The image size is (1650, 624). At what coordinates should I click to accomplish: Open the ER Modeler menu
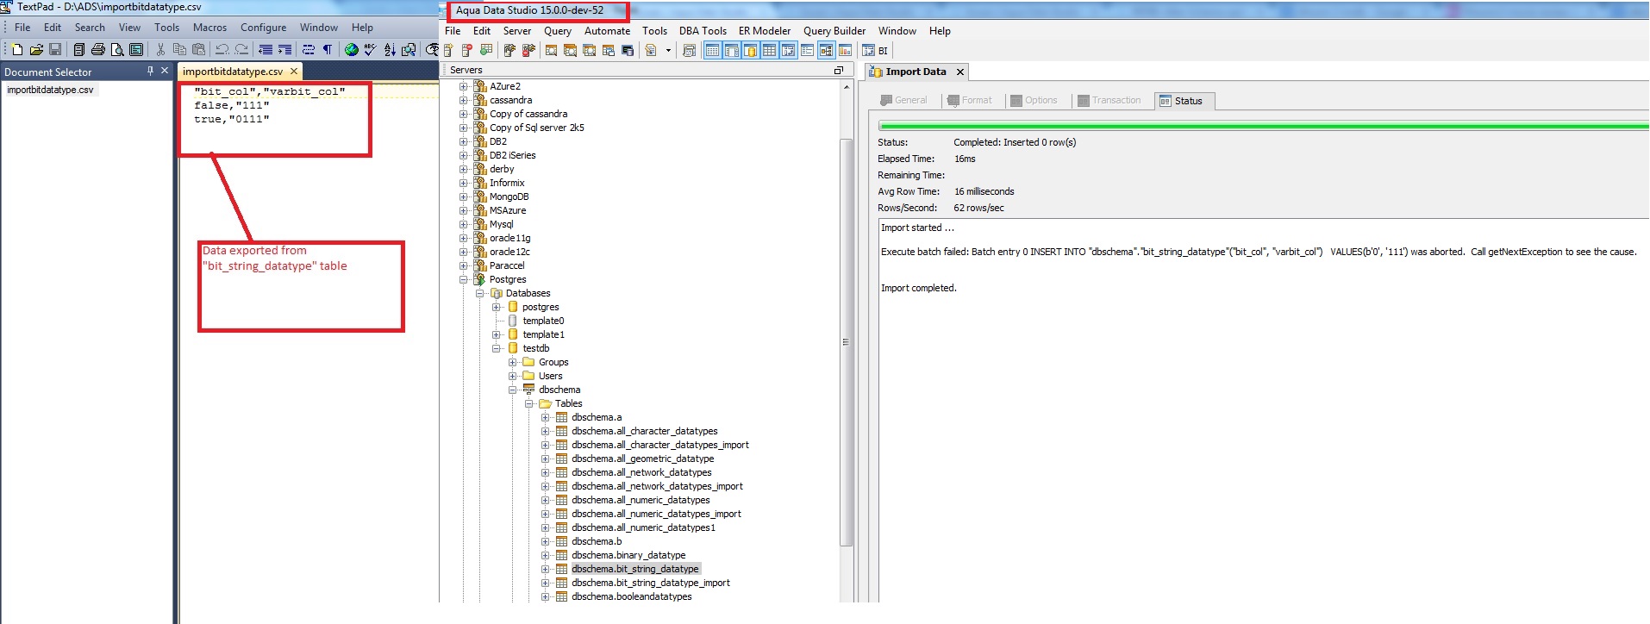point(765,31)
